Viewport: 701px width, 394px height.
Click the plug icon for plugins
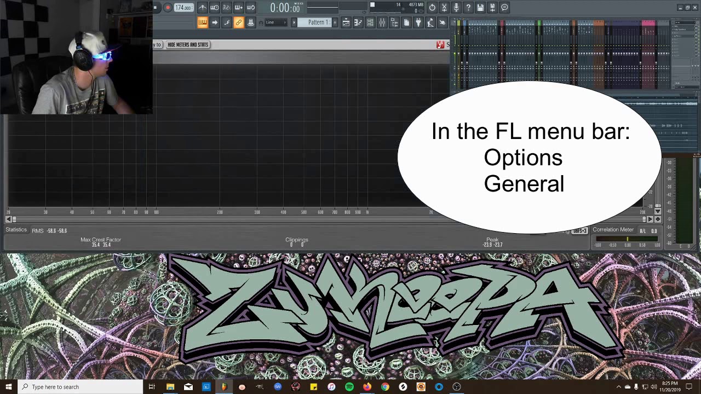coord(418,22)
